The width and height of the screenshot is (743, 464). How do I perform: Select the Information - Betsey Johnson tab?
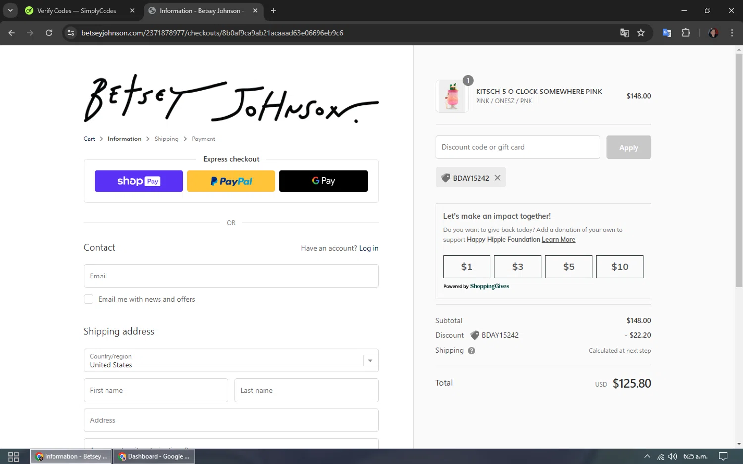coord(202,11)
